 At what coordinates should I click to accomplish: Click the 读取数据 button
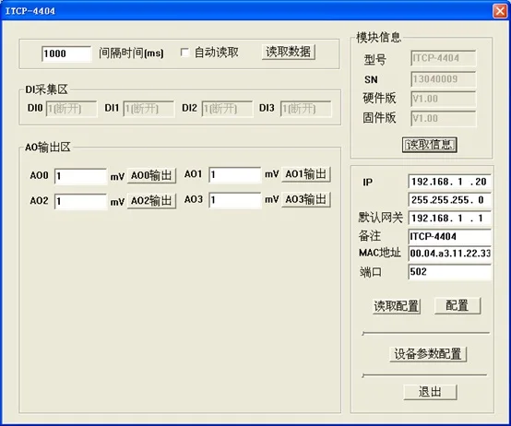(x=289, y=52)
